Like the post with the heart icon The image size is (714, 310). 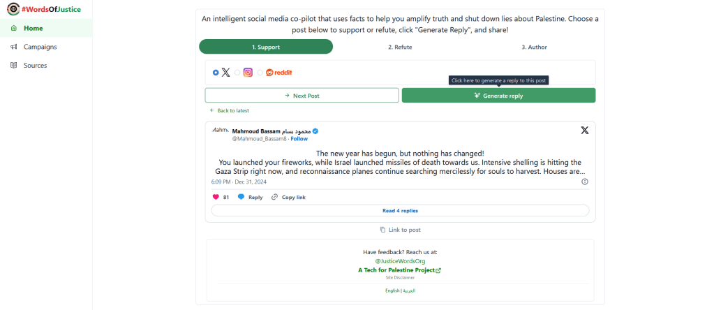[x=215, y=197]
